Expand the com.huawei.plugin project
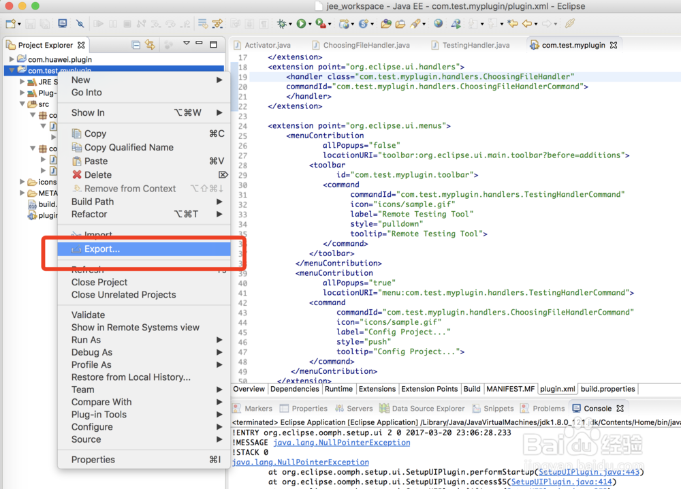The image size is (681, 489). pos(12,59)
